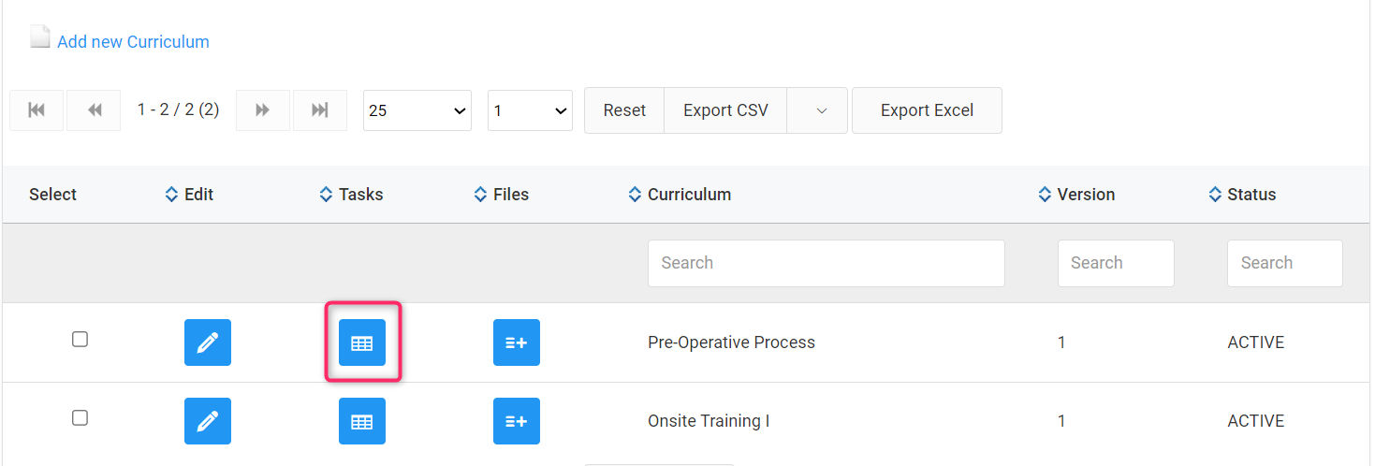Open the page number dropdown showing 1
The height and width of the screenshot is (466, 1375).
530,110
